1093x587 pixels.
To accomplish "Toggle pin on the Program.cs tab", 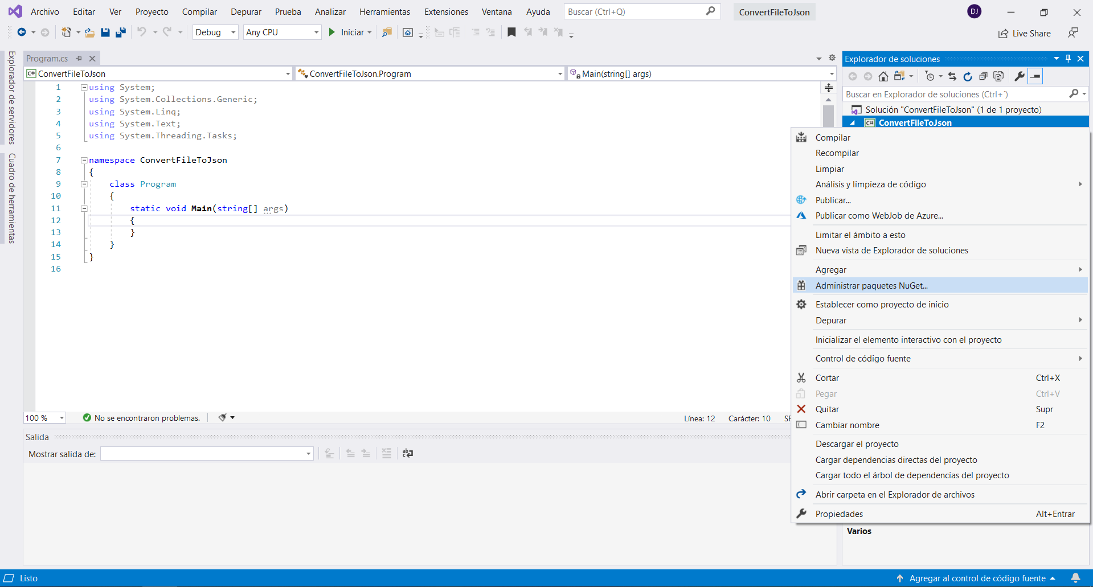I will [79, 58].
